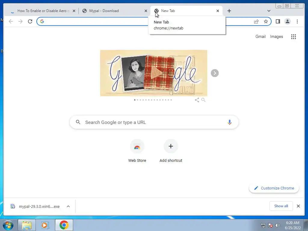Advance the doodle with the next arrow
This screenshot has width=308, height=231.
pyautogui.click(x=215, y=73)
